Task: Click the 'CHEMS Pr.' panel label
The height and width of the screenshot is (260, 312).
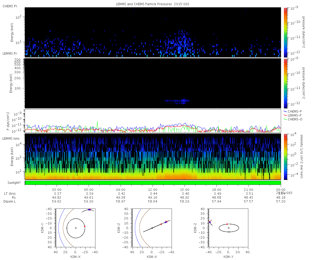Action: 10,6
